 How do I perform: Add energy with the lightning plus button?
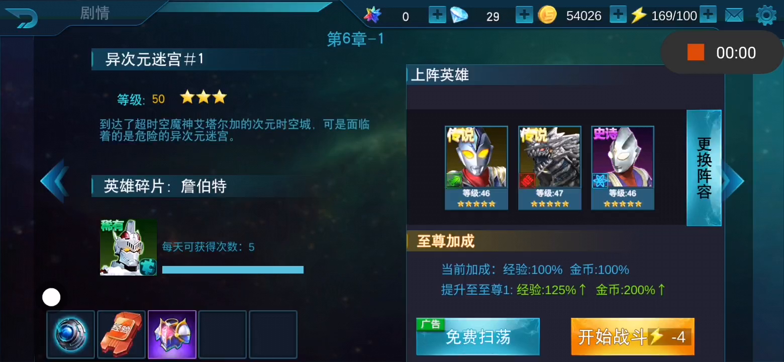click(x=708, y=15)
